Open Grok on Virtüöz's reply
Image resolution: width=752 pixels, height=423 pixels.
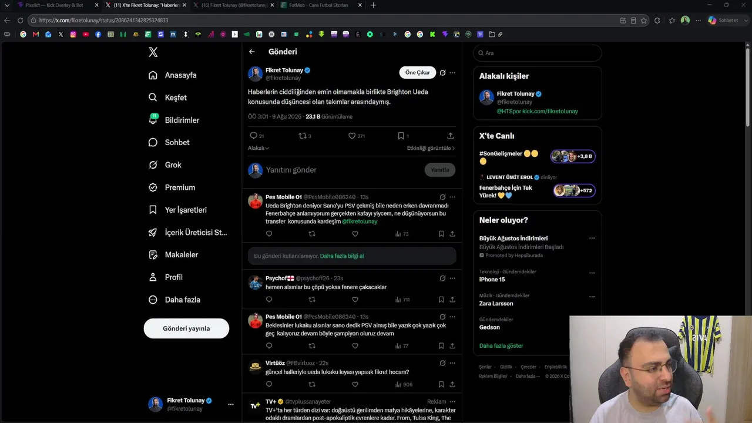[x=442, y=363]
